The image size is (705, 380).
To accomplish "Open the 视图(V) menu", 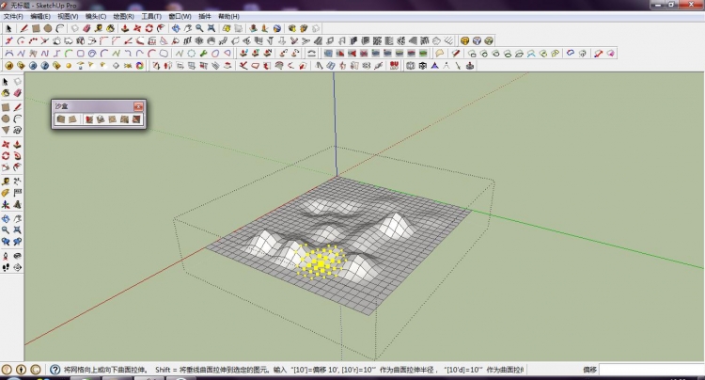I will [x=68, y=17].
